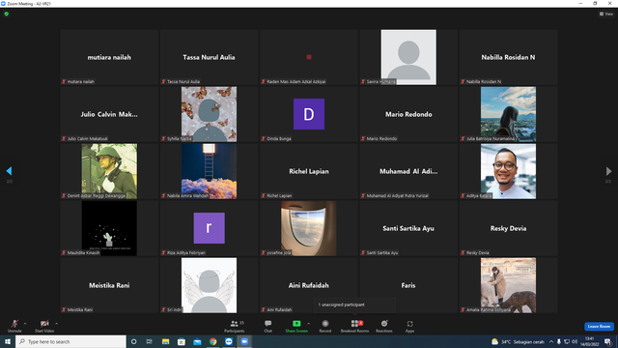
Task: Select Syhilla Nadia's butterfly avatar tile
Action: coord(209,114)
